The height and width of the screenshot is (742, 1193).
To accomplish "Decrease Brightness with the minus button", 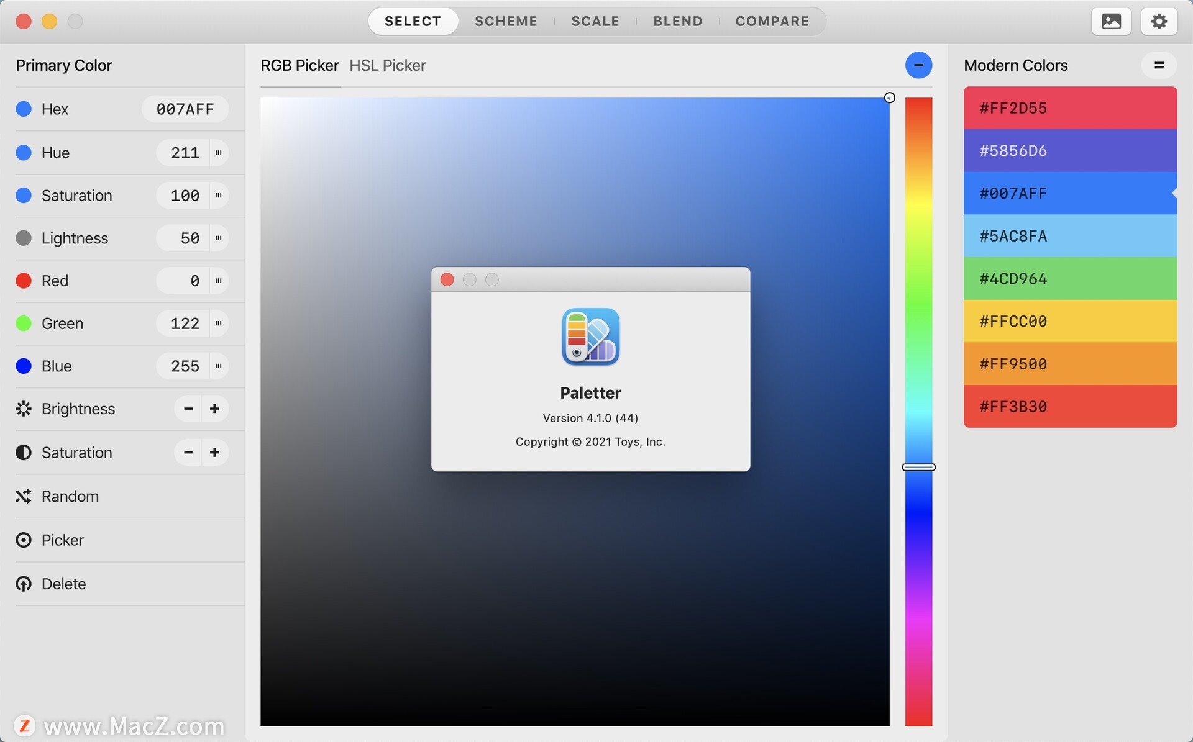I will (188, 409).
